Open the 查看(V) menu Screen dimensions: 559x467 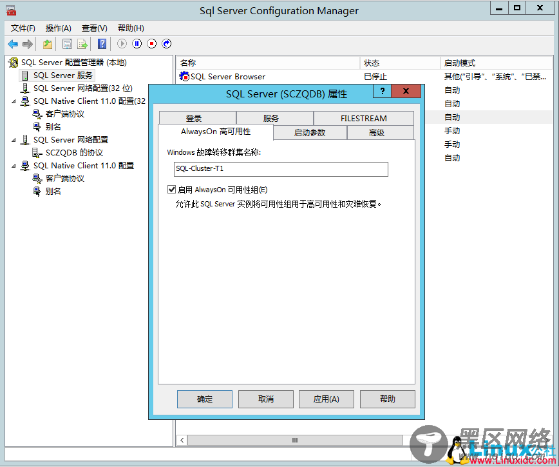(95, 28)
